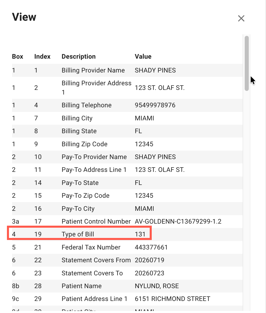Click the Federal Tax Number value 443377661
The image size is (266, 313).
click(151, 247)
